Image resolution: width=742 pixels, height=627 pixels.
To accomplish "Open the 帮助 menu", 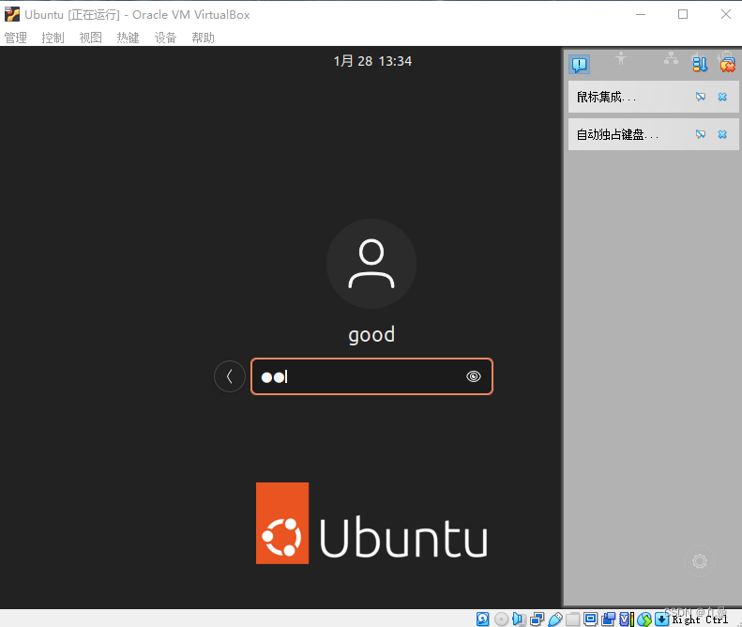I will [x=203, y=38].
